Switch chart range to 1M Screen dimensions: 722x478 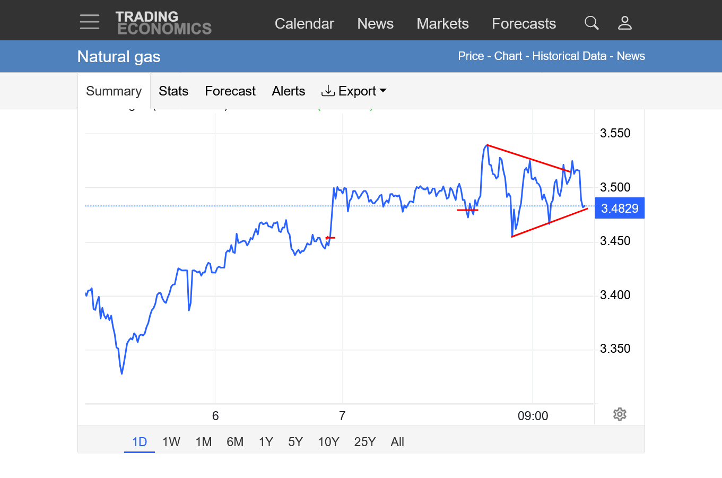(x=203, y=442)
